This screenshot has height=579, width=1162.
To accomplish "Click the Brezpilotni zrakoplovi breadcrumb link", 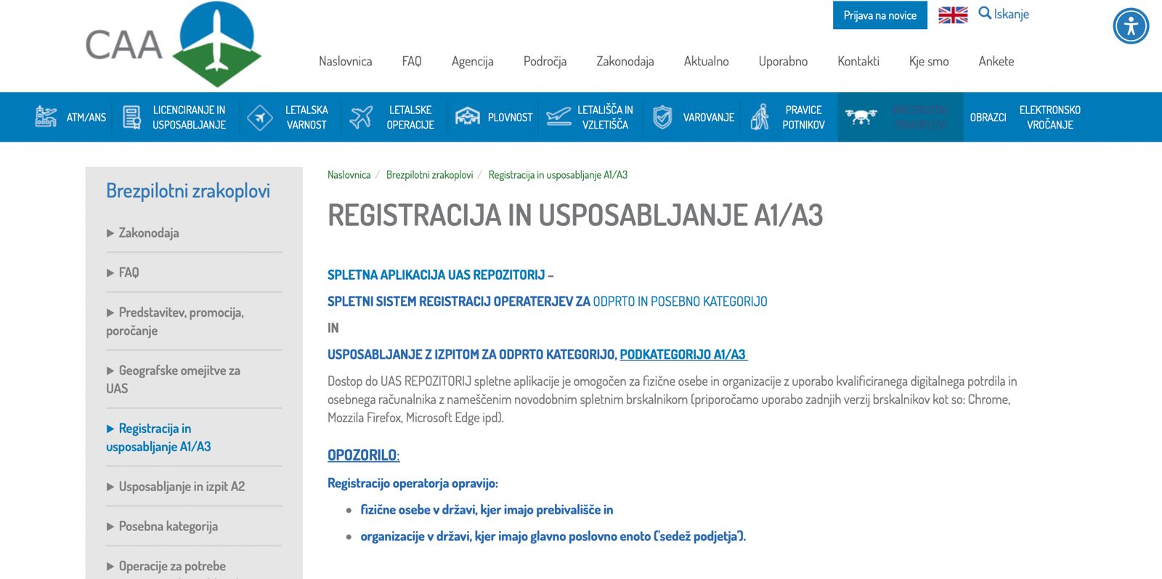I will click(429, 175).
